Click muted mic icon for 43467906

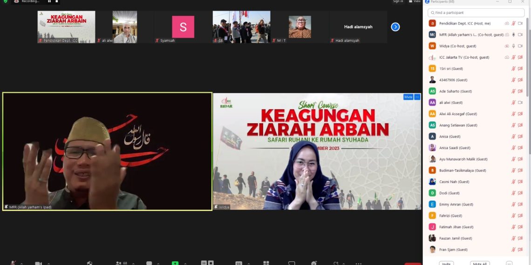pyautogui.click(x=513, y=80)
